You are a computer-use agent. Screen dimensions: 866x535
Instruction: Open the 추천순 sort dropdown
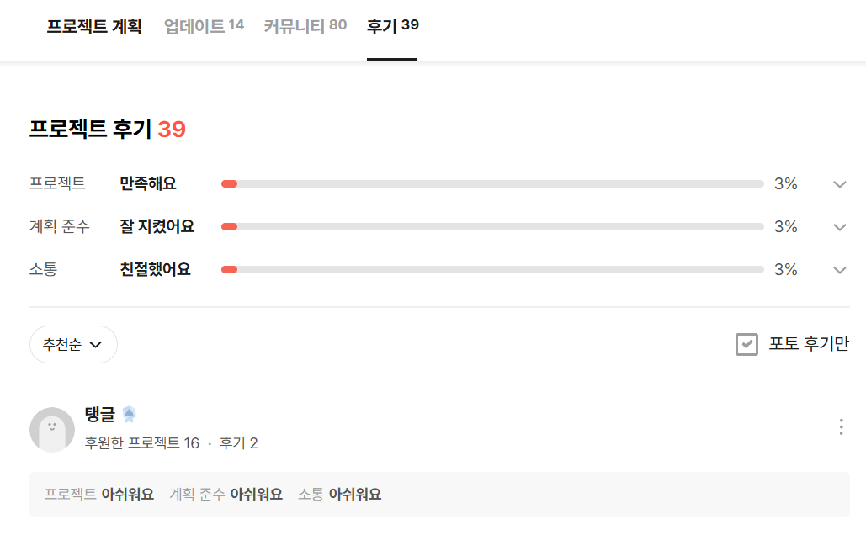[x=73, y=344]
